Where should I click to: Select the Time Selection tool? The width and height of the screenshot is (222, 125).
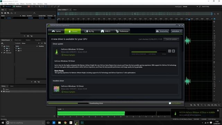[x=46, y=7]
